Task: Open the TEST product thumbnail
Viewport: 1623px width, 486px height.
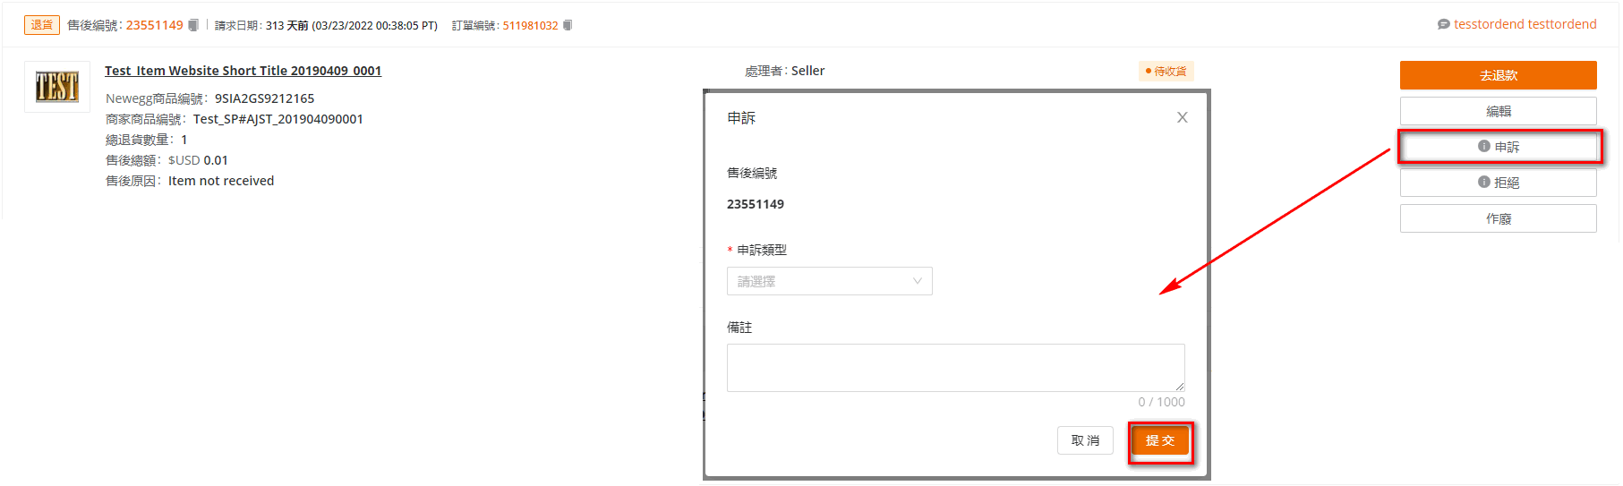Action: 57,87
